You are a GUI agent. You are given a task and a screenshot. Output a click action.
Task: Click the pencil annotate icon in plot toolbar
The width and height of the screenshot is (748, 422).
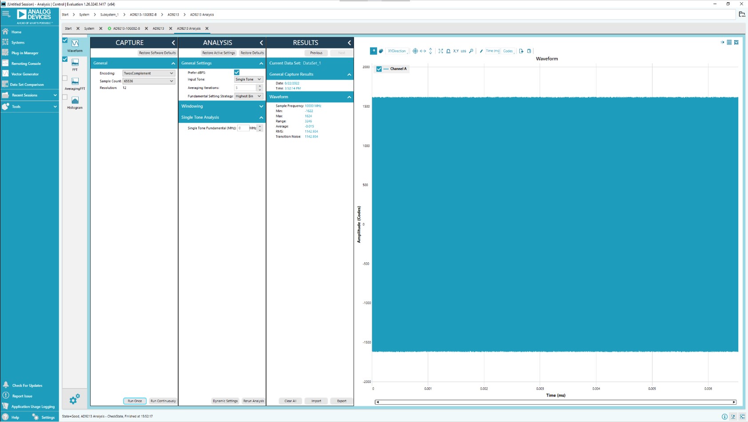pyautogui.click(x=481, y=51)
